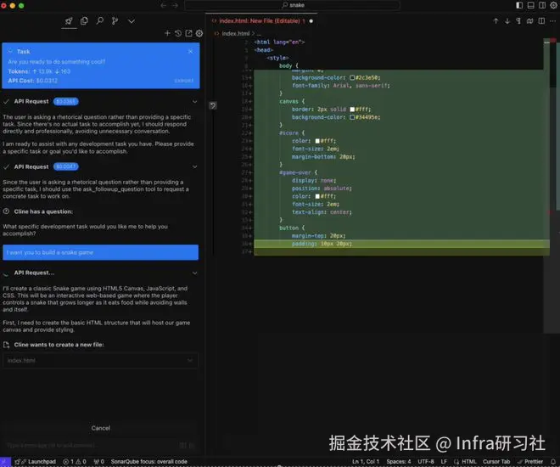Split the editor with the split icon
560x467 pixels.
(x=541, y=21)
